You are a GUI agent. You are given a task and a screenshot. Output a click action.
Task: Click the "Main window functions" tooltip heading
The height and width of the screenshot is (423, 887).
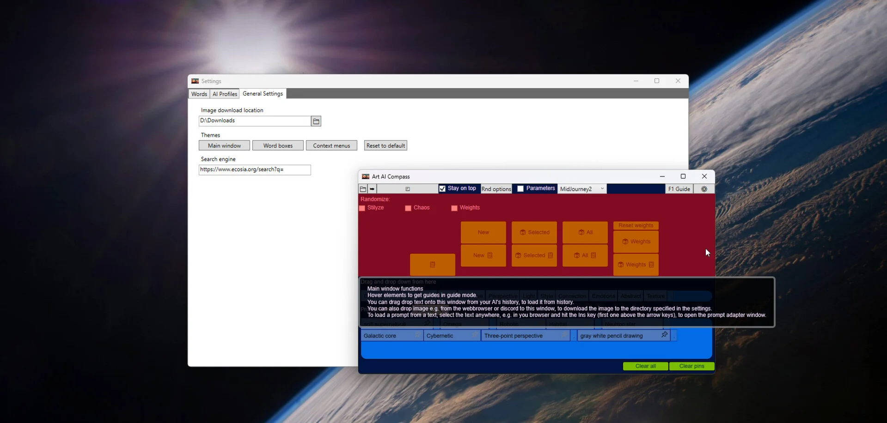(395, 289)
